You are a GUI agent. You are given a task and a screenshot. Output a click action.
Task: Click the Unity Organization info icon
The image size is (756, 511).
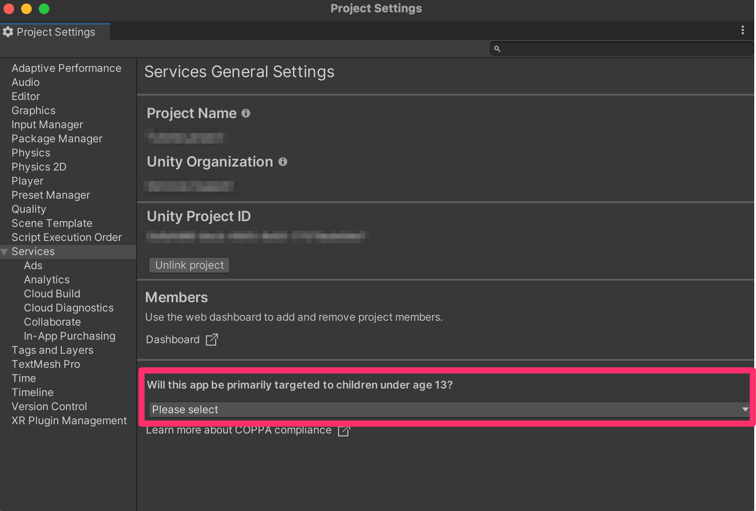coord(283,162)
